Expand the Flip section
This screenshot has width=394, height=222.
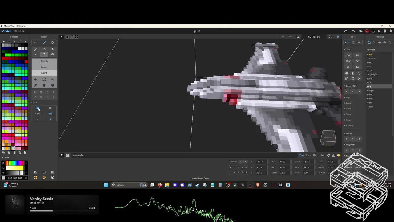click(347, 97)
